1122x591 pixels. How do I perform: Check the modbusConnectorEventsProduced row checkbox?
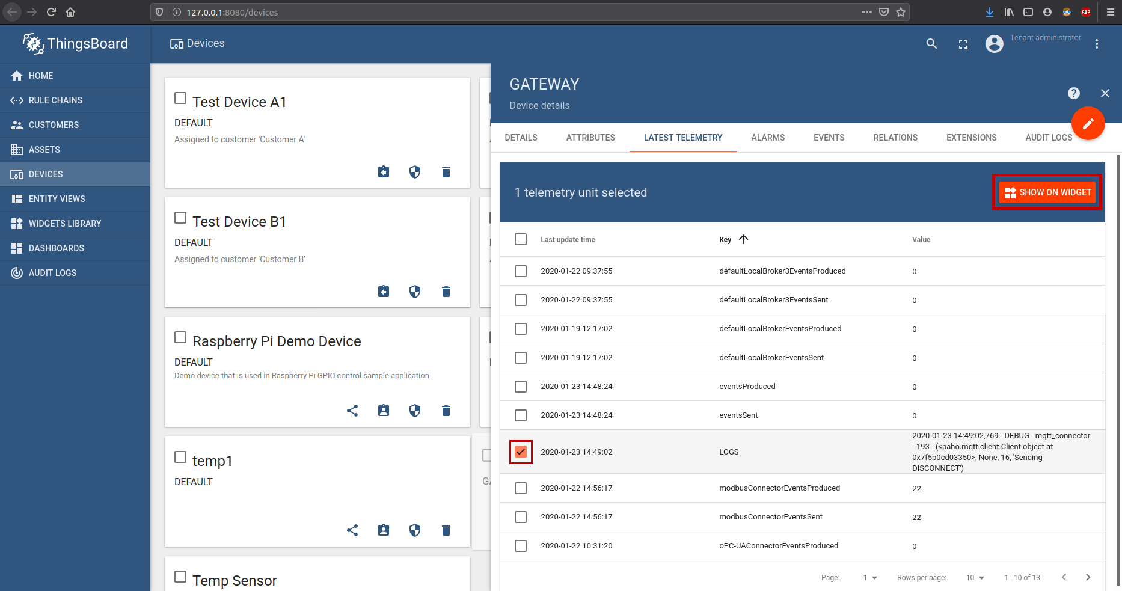(521, 488)
